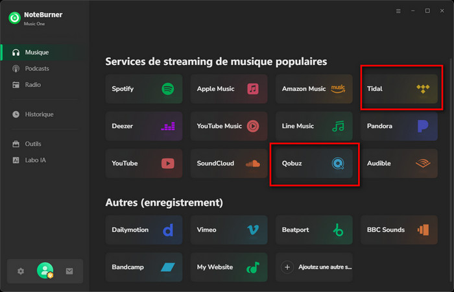Image resolution: width=454 pixels, height=292 pixels.
Task: Select the Qobuz label
Action: point(292,164)
